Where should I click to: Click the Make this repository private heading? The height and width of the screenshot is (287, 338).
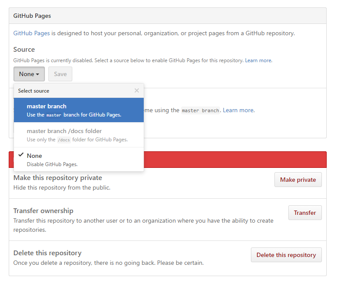[58, 178]
